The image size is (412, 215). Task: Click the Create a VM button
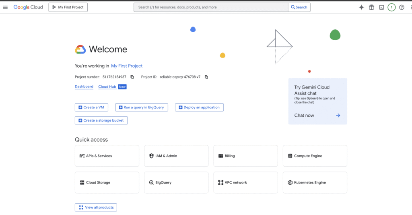[x=91, y=107]
